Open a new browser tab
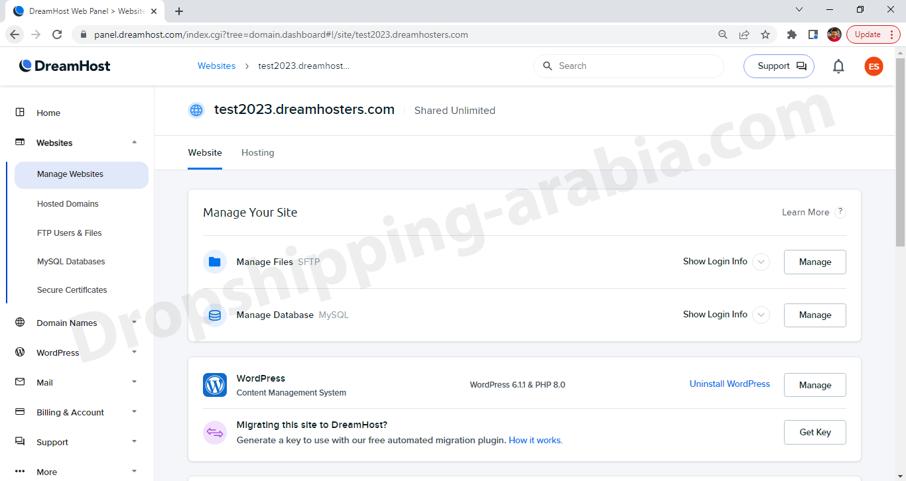This screenshot has height=481, width=906. coord(179,11)
